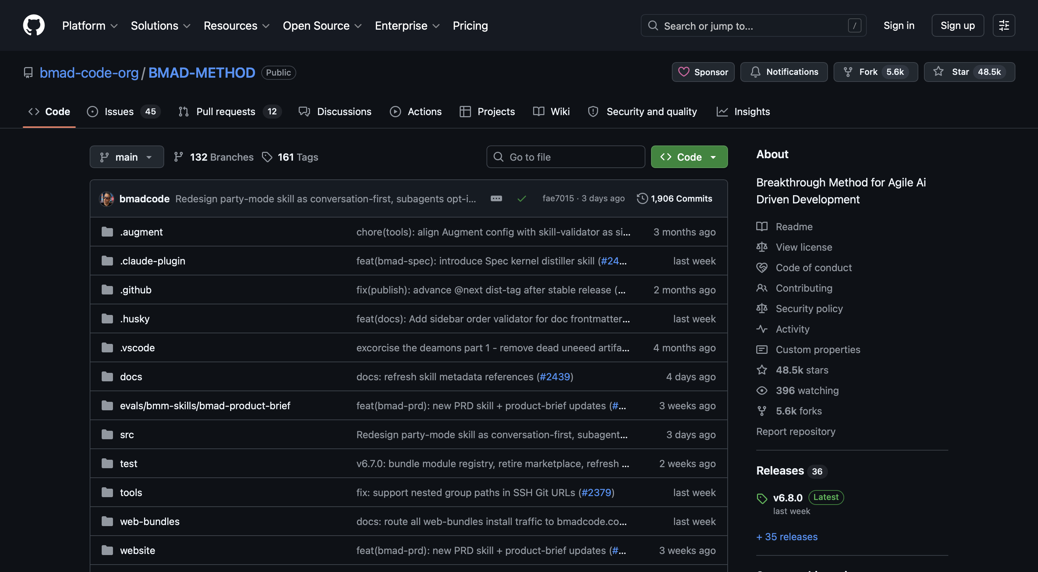
Task: Click View license link
Action: pos(794,247)
